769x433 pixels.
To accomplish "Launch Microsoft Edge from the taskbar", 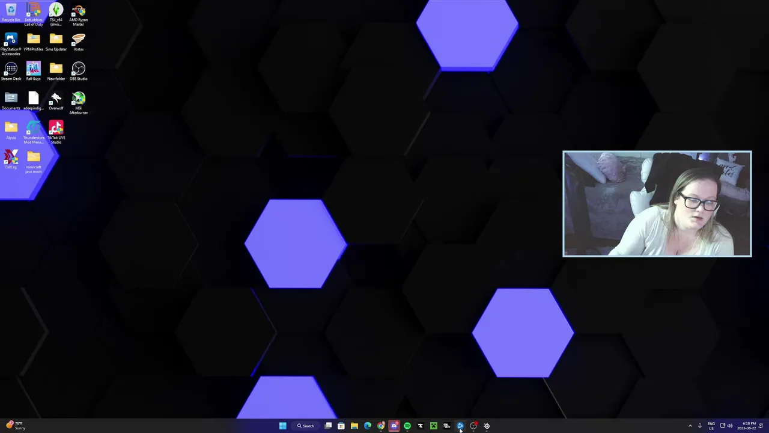I will click(368, 426).
